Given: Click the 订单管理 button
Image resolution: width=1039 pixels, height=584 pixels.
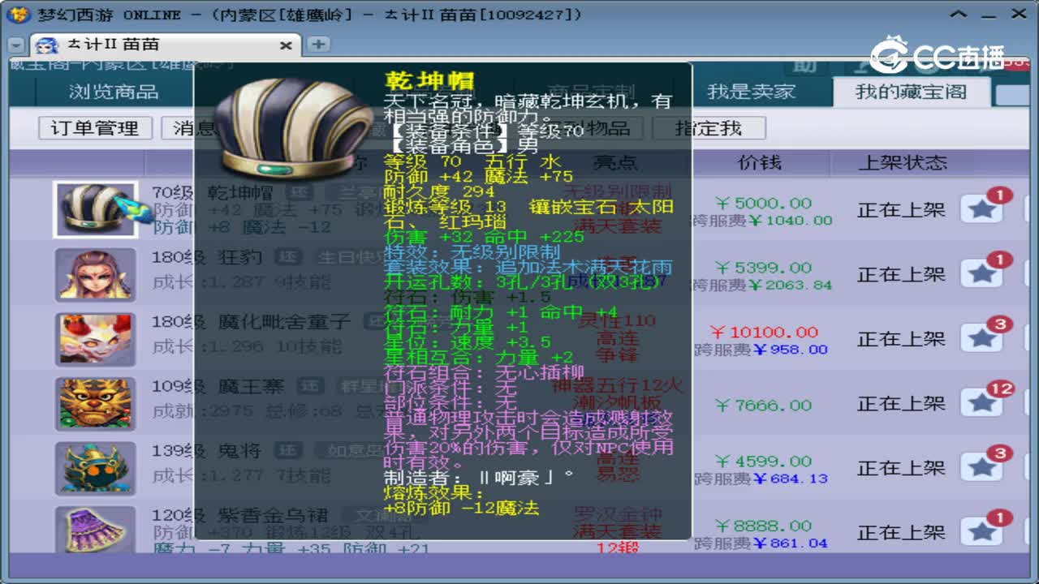Looking at the screenshot, I should point(95,128).
